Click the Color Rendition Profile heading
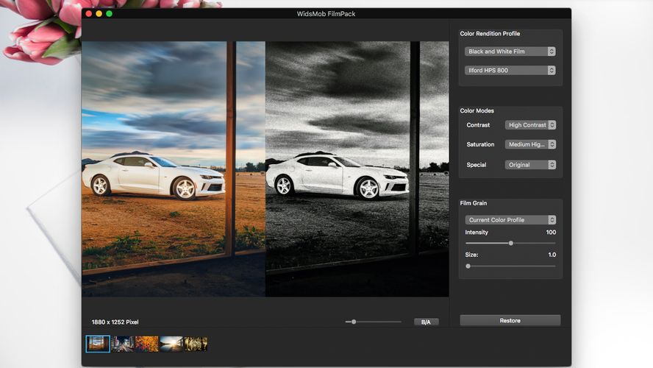This screenshot has height=368, width=653. click(490, 33)
